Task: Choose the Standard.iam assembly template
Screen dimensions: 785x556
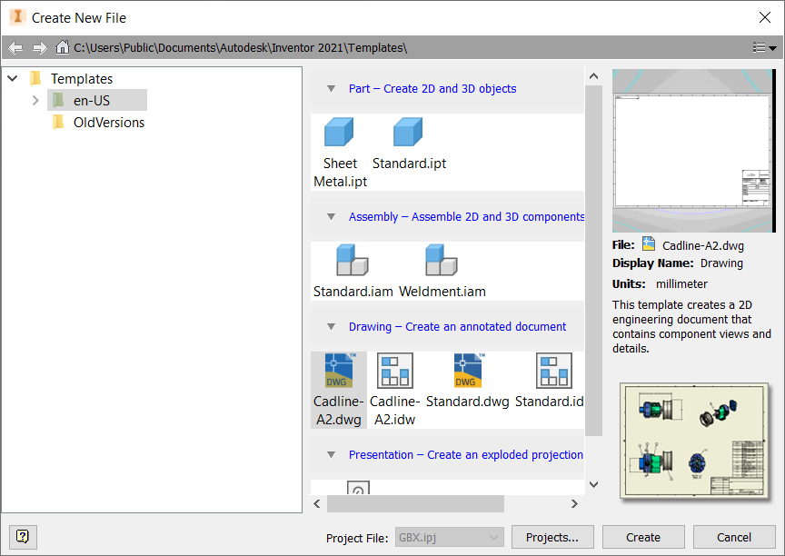Action: click(352, 260)
